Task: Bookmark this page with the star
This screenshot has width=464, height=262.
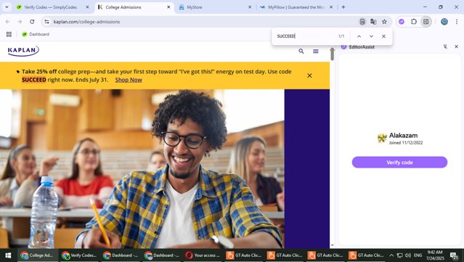Action: (384, 22)
